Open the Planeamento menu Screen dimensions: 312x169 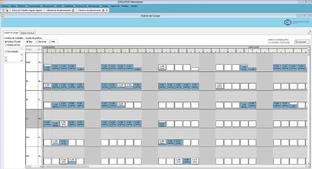[x=48, y=6]
